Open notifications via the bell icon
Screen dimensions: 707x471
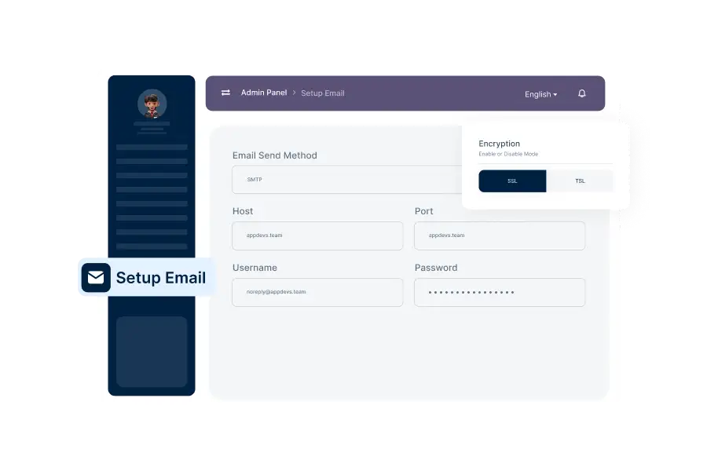coord(582,93)
